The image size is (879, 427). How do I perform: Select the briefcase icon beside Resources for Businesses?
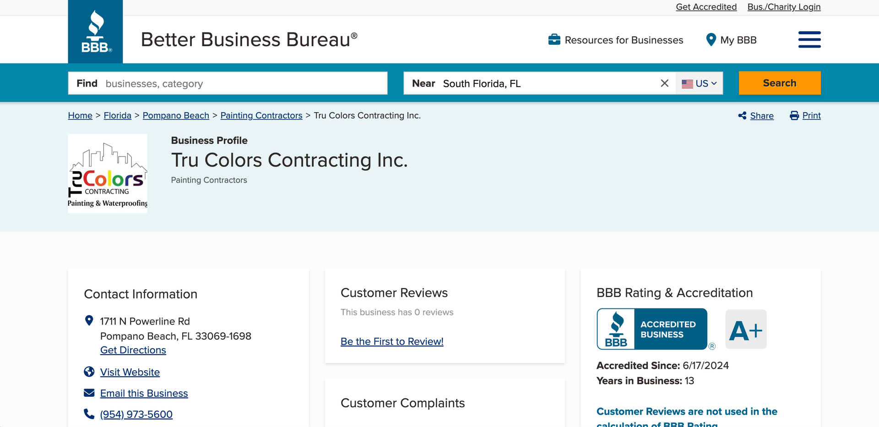554,40
